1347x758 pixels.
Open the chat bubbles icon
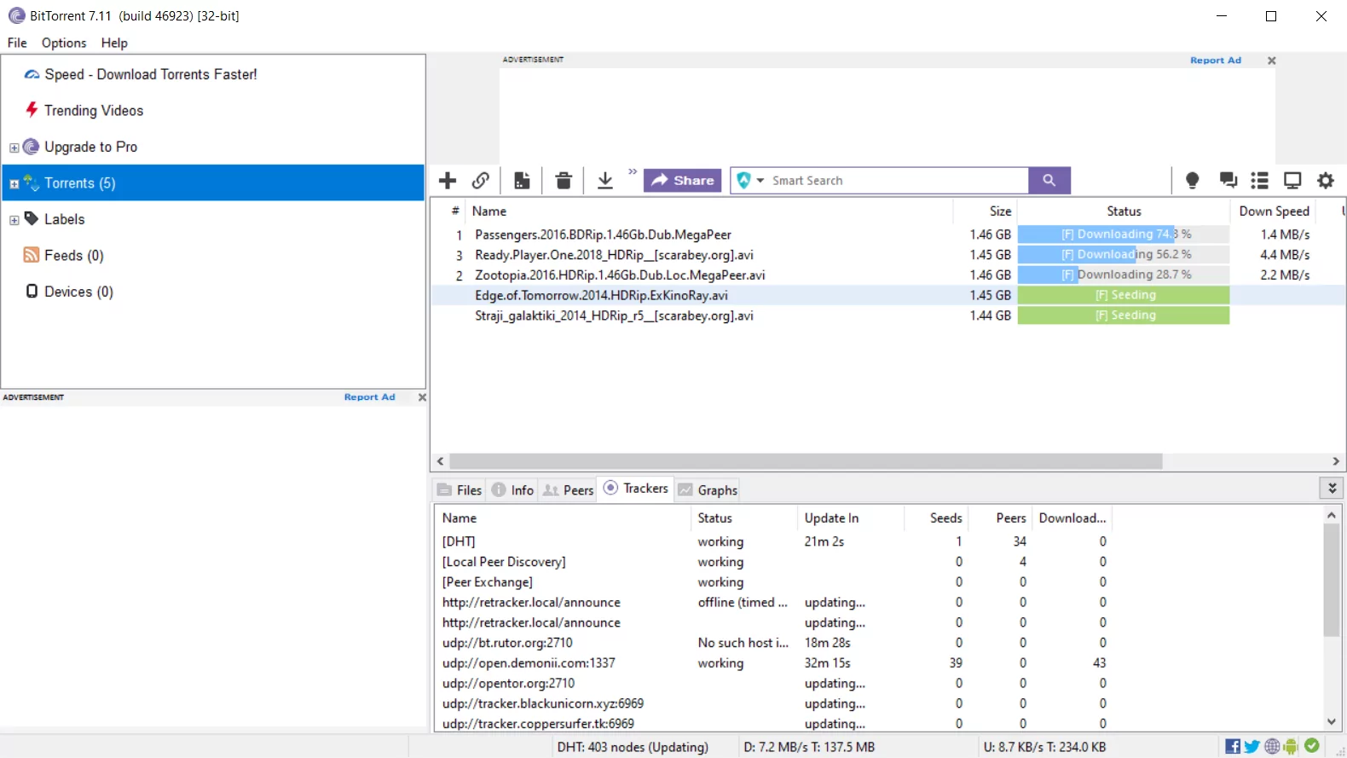tap(1228, 181)
